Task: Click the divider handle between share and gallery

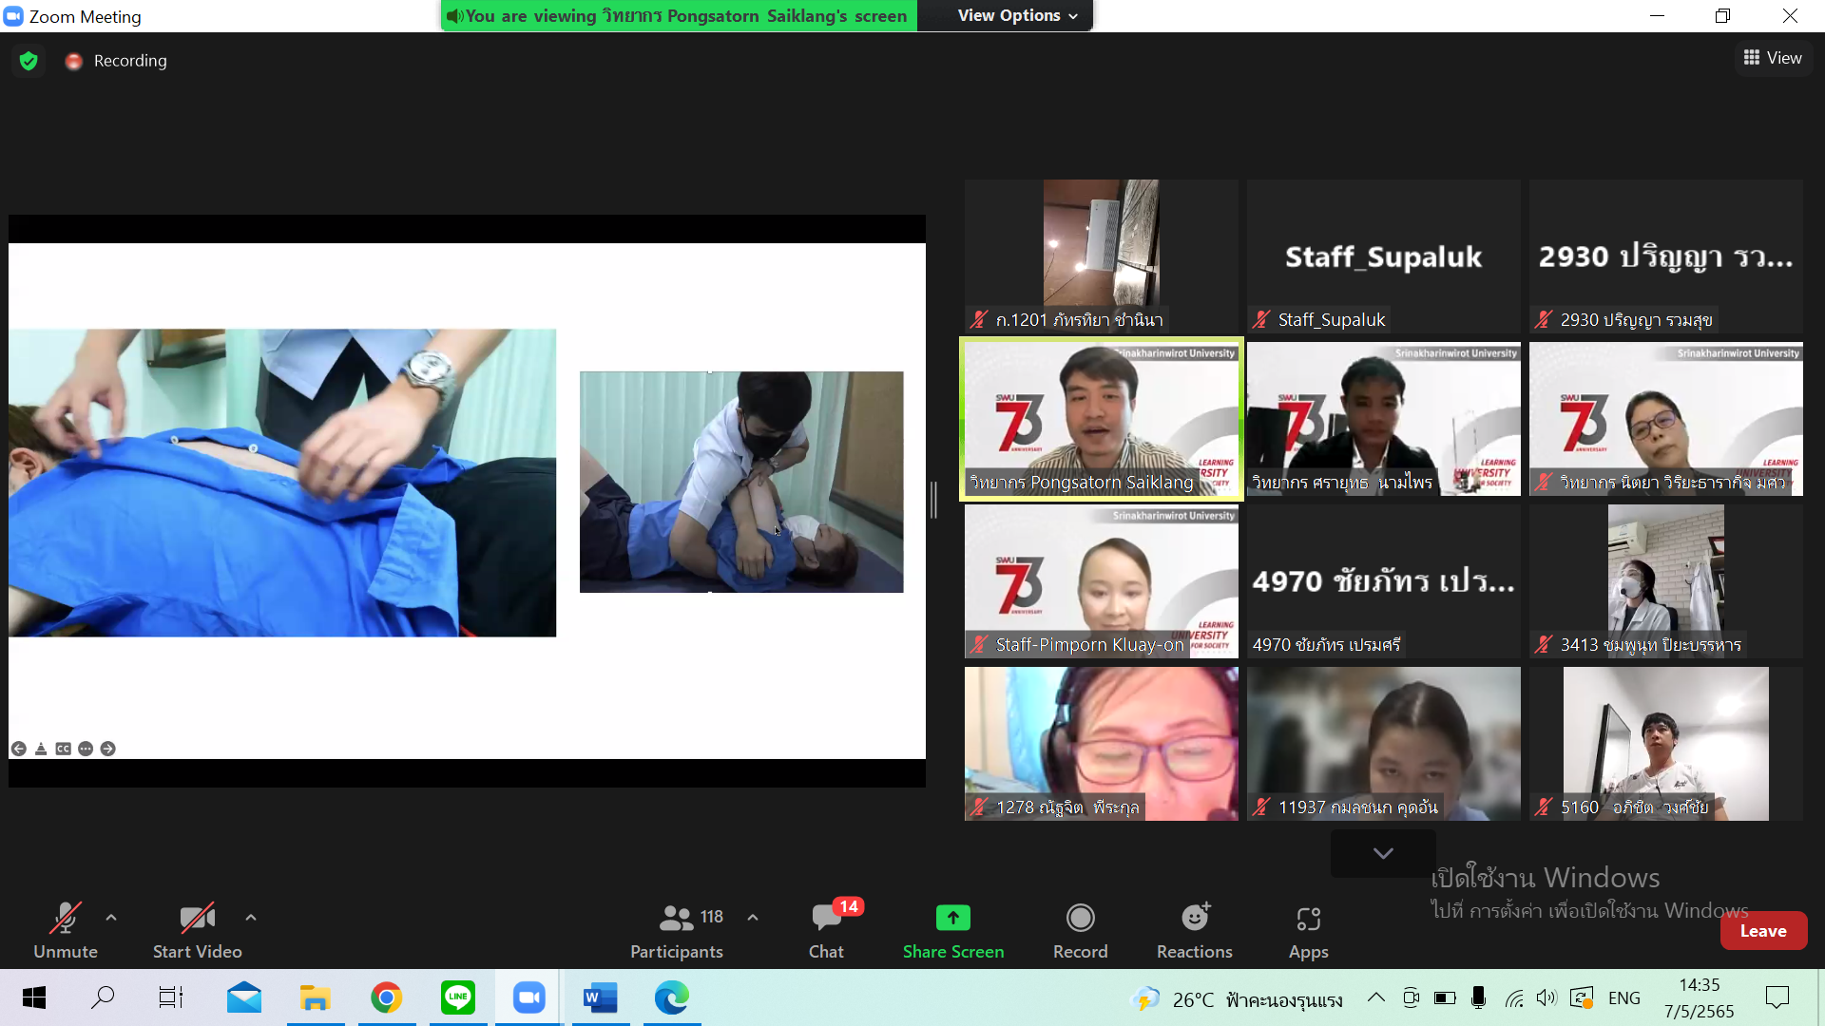Action: [x=934, y=500]
